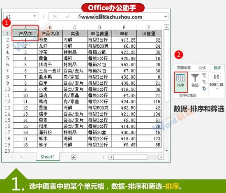
Task: Click header cell 产品ID
Action: (25, 33)
